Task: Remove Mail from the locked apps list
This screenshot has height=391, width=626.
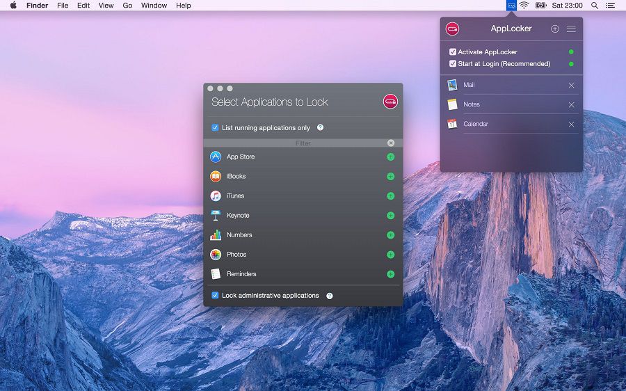Action: point(571,85)
